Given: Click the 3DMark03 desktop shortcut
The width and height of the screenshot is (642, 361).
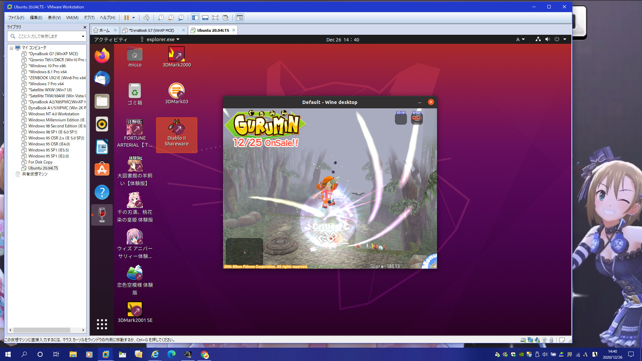Looking at the screenshot, I should pyautogui.click(x=177, y=94).
